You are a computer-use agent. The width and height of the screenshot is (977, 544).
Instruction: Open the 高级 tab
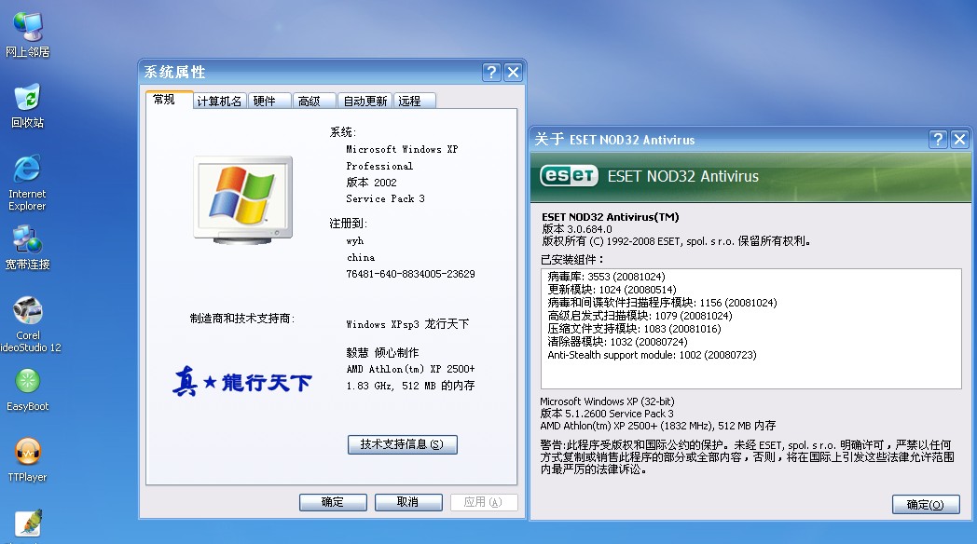tap(314, 101)
